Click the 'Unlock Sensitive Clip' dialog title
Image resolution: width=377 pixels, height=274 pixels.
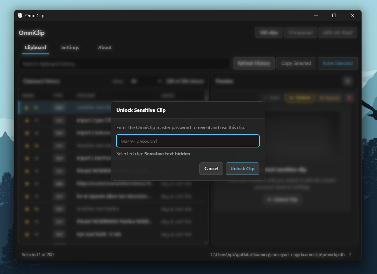pyautogui.click(x=141, y=110)
